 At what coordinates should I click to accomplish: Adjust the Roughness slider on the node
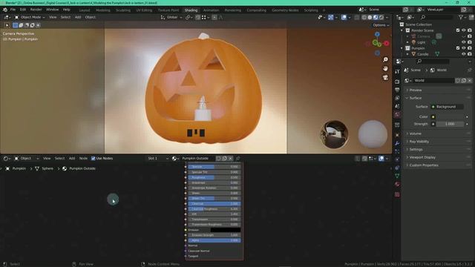[x=214, y=177]
